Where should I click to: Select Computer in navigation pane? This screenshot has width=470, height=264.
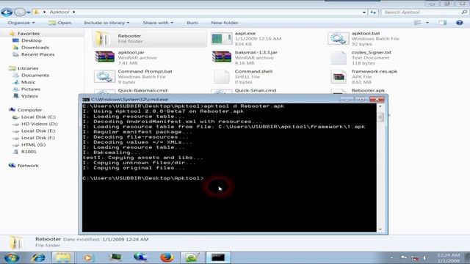click(29, 110)
